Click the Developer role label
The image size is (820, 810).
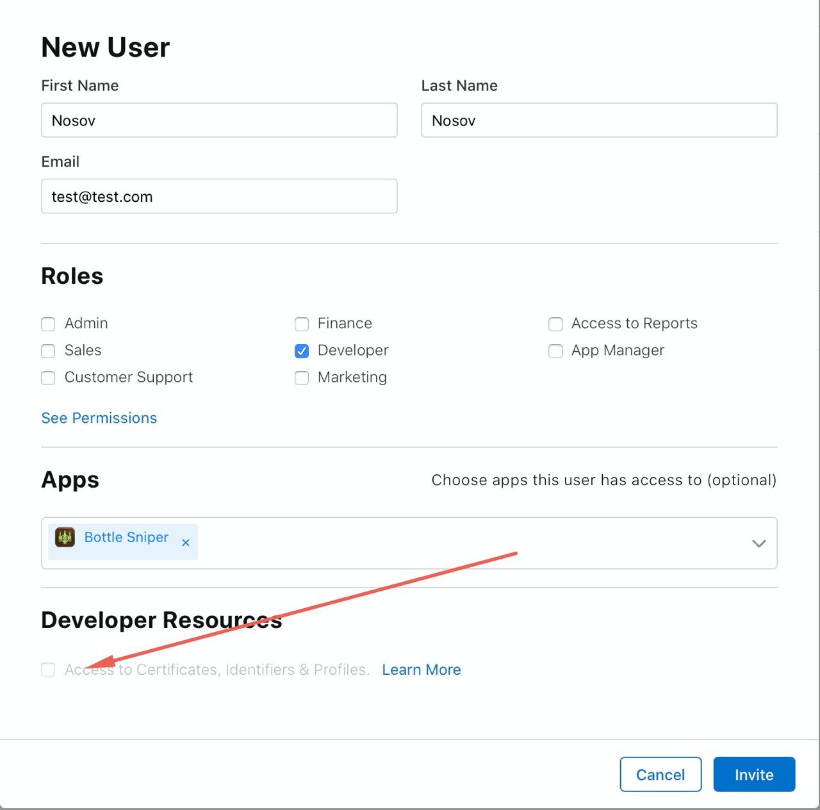point(353,351)
